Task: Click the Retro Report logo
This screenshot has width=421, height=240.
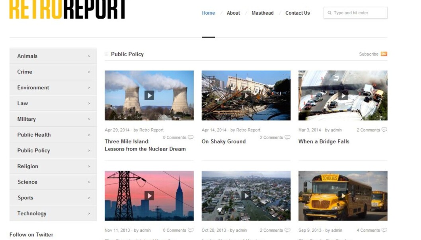Action: coord(67,9)
